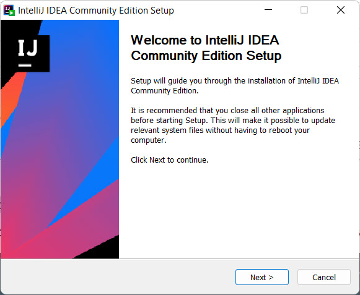Click the 'Click Next to continue.' text
Screen dimensions: 360x295
click(170, 160)
